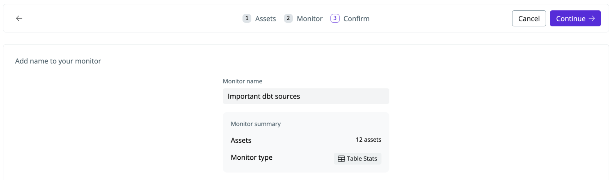The image size is (613, 180).
Task: Click the "Monitor name" field label
Action: coord(242,81)
